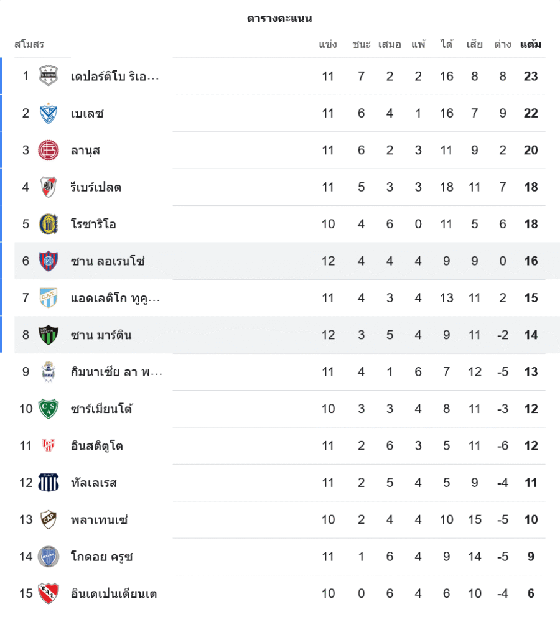560x622 pixels.
Task: Open the team name พลาเทนเซ่ link
Action: [99, 520]
